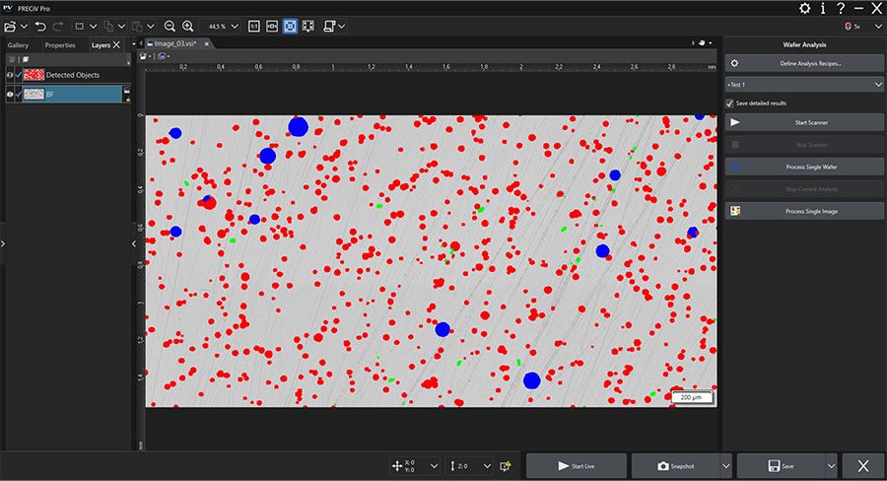Open application settings gear in title bar
Image resolution: width=887 pixels, height=481 pixels.
coord(804,8)
